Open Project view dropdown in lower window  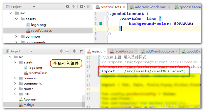pos(31,51)
